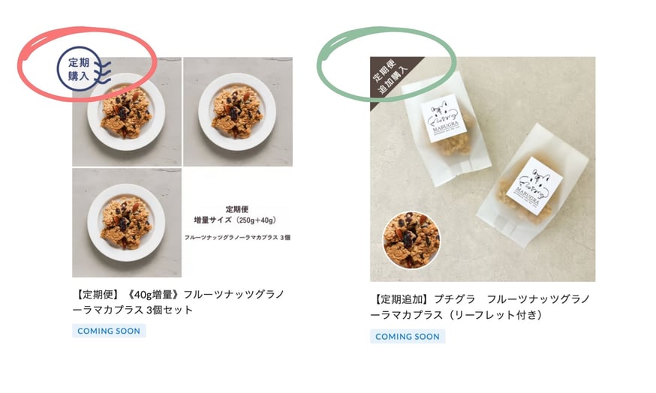Click the 定期便 増量サイズ text panel
This screenshot has height=393, width=656.
click(238, 223)
